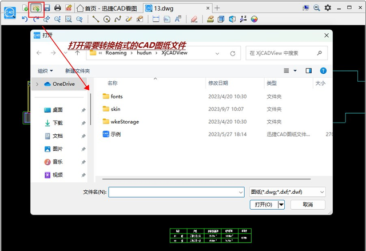
Task: Click the 3D box view icon
Action: (x=221, y=19)
